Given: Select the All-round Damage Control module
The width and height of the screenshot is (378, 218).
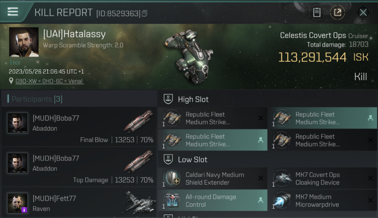Looking at the screenshot, I should click(213, 200).
